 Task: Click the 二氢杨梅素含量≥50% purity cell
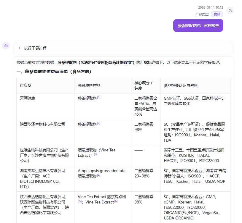(x=146, y=106)
